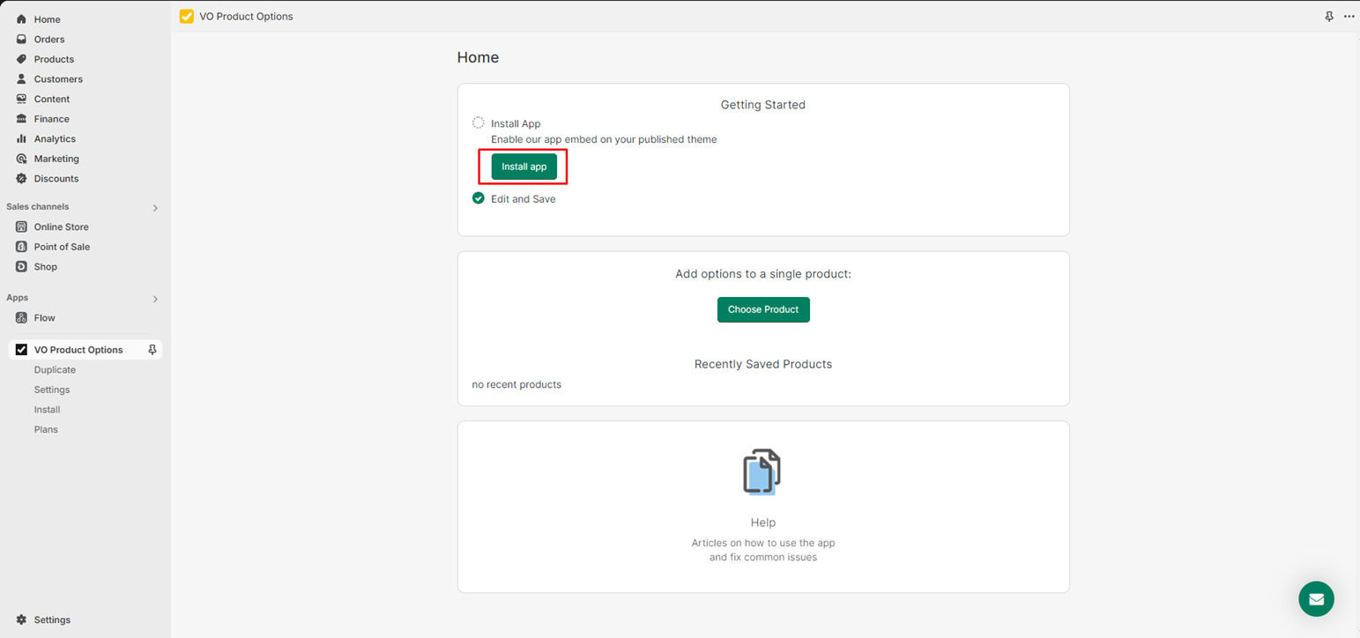1360x638 pixels.
Task: Go to the Plans menu item
Action: point(46,429)
